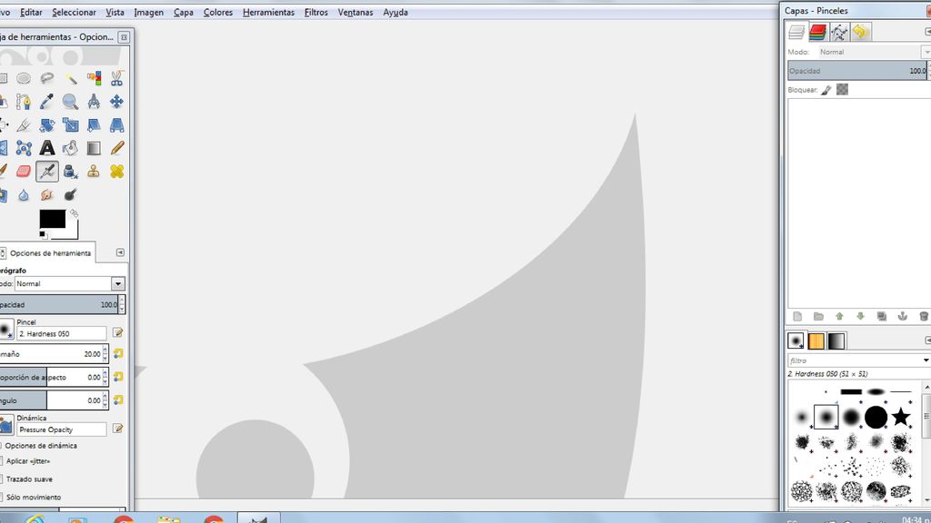Select the Pencil tool
931x523 pixels.
(117, 148)
